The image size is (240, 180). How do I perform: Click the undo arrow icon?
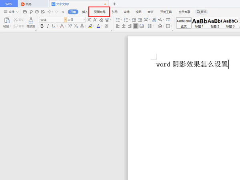[x=49, y=12]
